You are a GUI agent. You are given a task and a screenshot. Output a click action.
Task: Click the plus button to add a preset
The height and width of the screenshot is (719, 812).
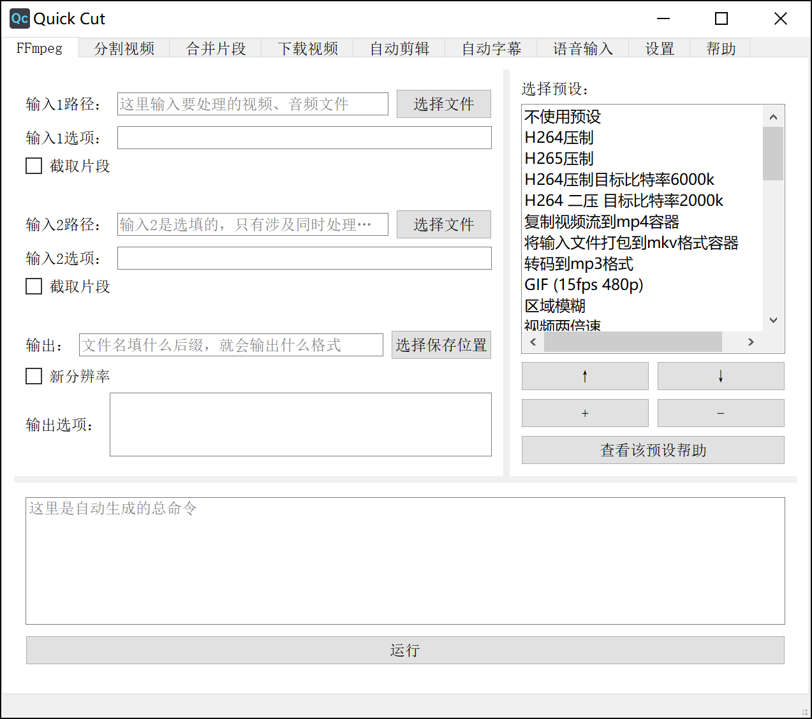point(584,413)
